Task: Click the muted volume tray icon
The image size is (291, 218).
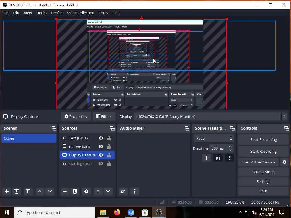Action: pos(254,212)
